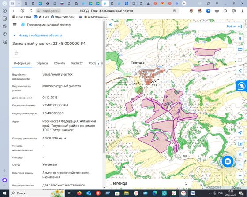The image size is (247, 197).
Task: Go back via Назад в найденные объекты
Action: [x=38, y=36]
